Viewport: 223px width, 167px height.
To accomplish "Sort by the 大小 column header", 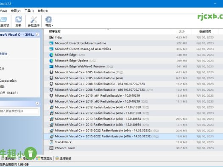I will pos(181,31).
